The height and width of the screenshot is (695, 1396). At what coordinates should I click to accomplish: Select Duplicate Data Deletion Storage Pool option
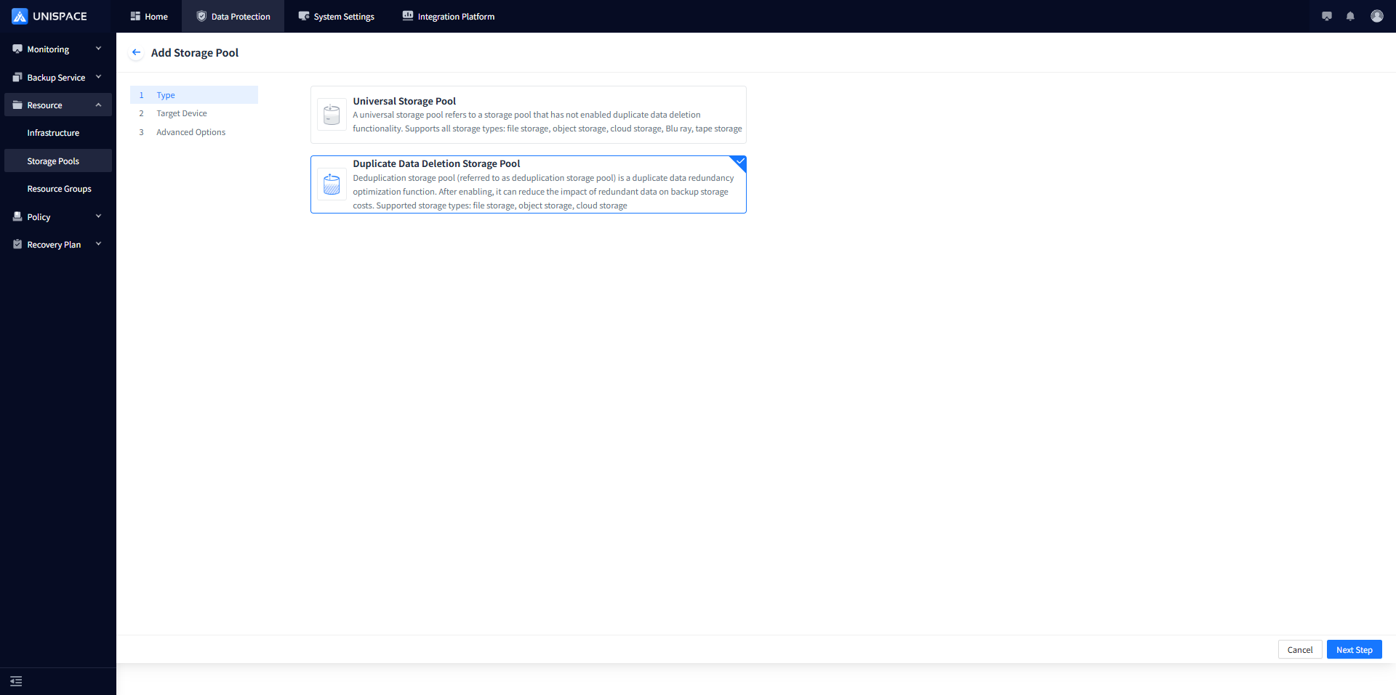[529, 184]
